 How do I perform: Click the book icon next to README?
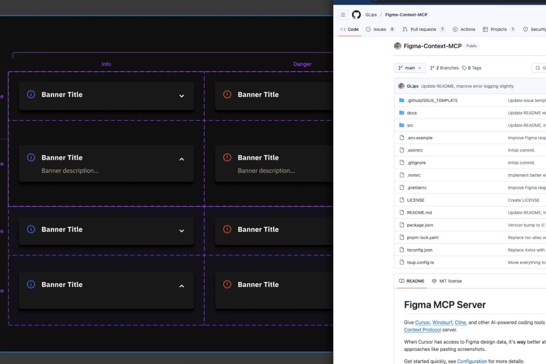pyautogui.click(x=401, y=281)
